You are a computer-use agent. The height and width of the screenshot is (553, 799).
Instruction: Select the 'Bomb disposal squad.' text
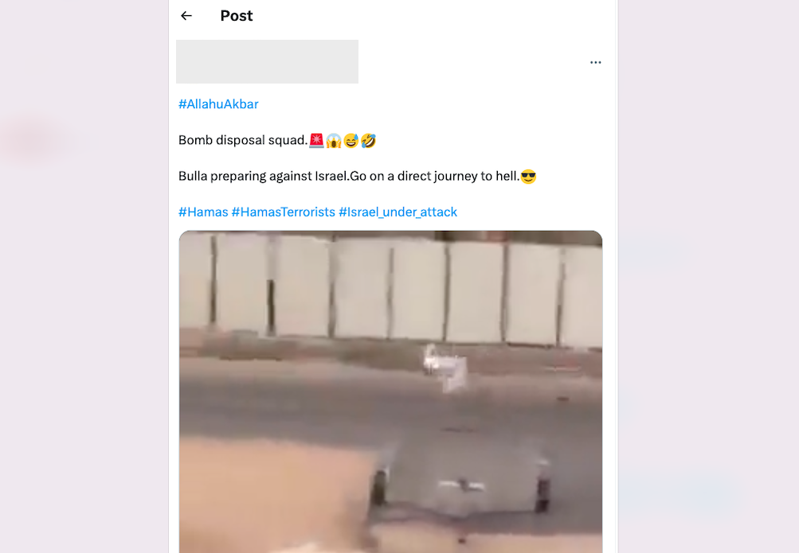point(243,140)
